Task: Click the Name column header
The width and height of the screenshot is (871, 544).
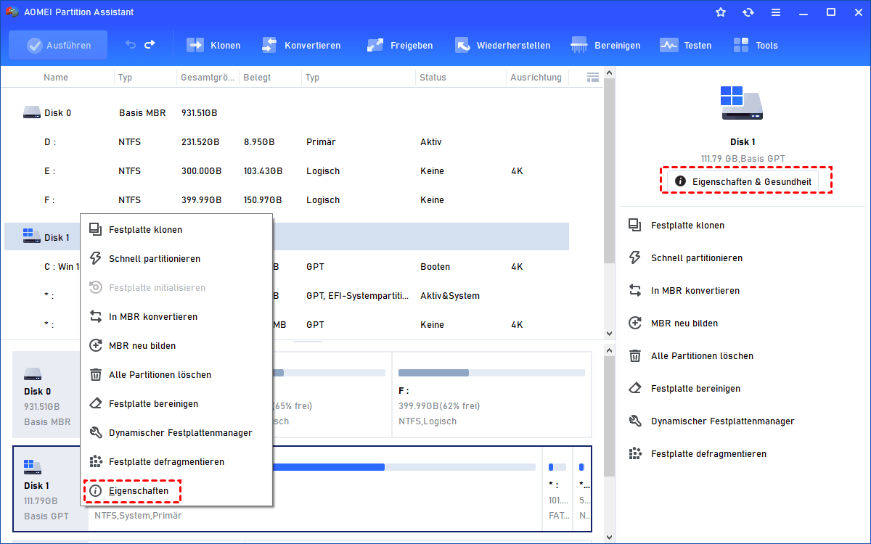Action: [56, 78]
